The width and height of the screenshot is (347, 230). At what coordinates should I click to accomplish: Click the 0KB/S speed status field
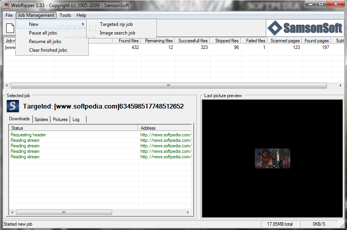coord(319,224)
